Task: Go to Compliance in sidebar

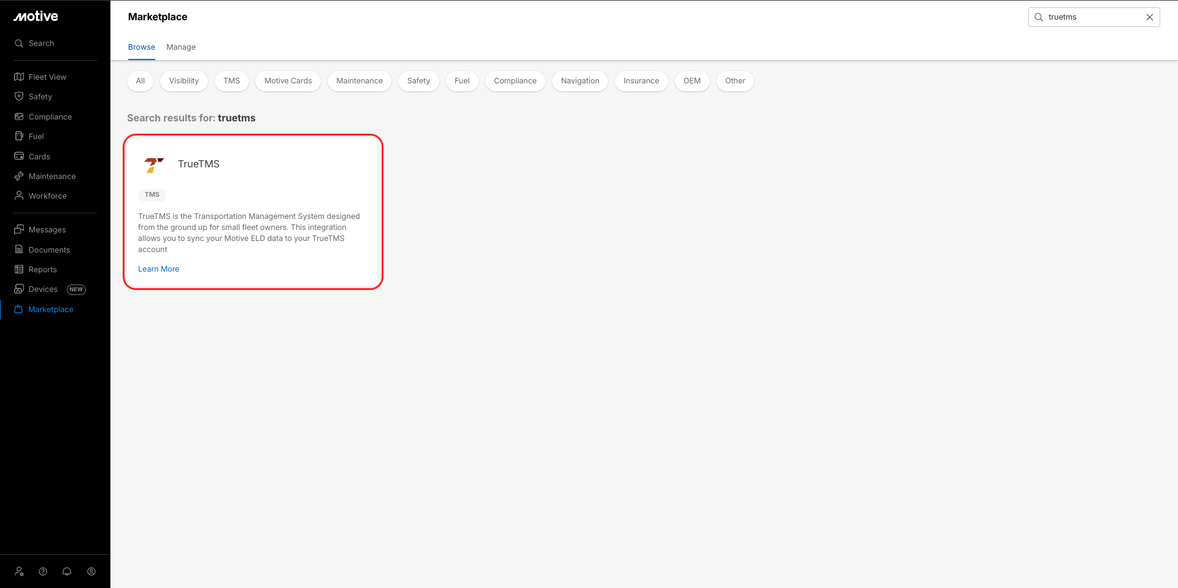Action: click(x=50, y=117)
